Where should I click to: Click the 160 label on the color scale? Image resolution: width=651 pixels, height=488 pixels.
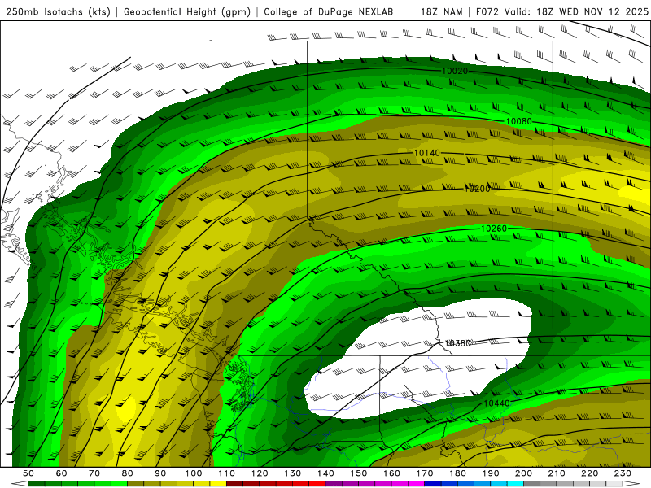click(x=392, y=473)
